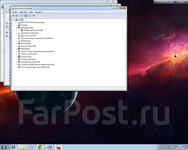Viewport: 188px width, 150px height.
Task: Open the Справка menu in Device Manager
Action: [x=38, y=12]
